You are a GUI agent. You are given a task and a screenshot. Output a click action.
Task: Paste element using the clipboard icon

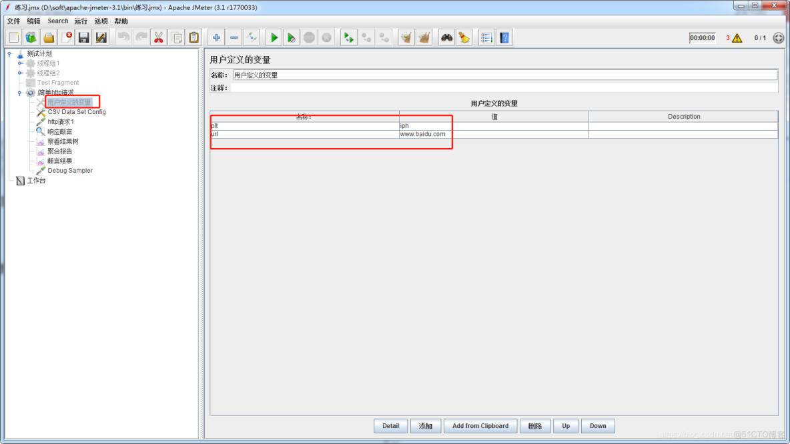[193, 37]
